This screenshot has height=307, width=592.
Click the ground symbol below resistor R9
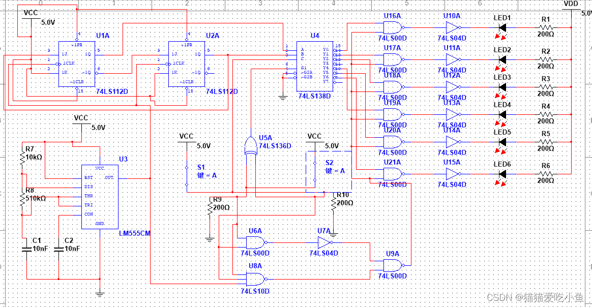click(x=210, y=239)
